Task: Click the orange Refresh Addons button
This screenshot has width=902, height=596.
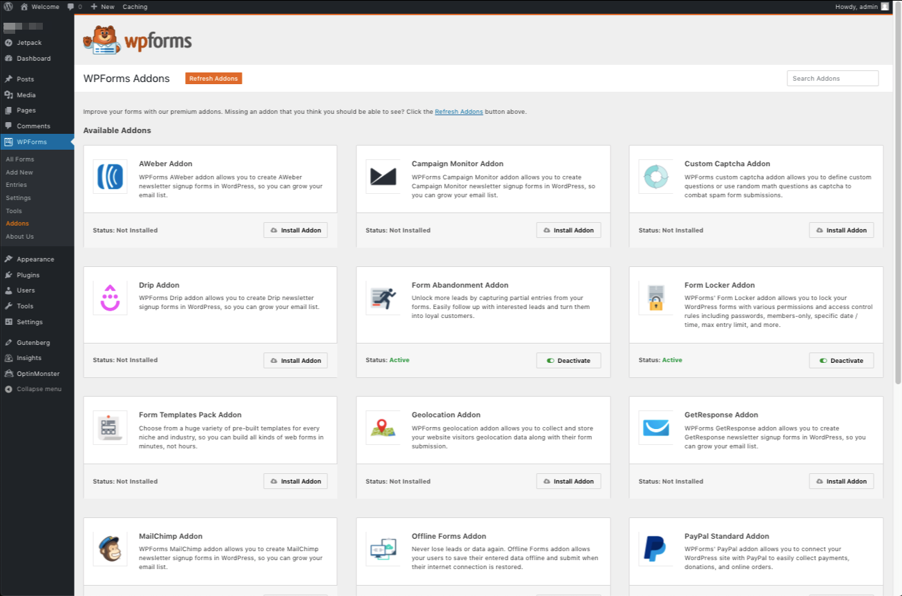Action: 213,79
